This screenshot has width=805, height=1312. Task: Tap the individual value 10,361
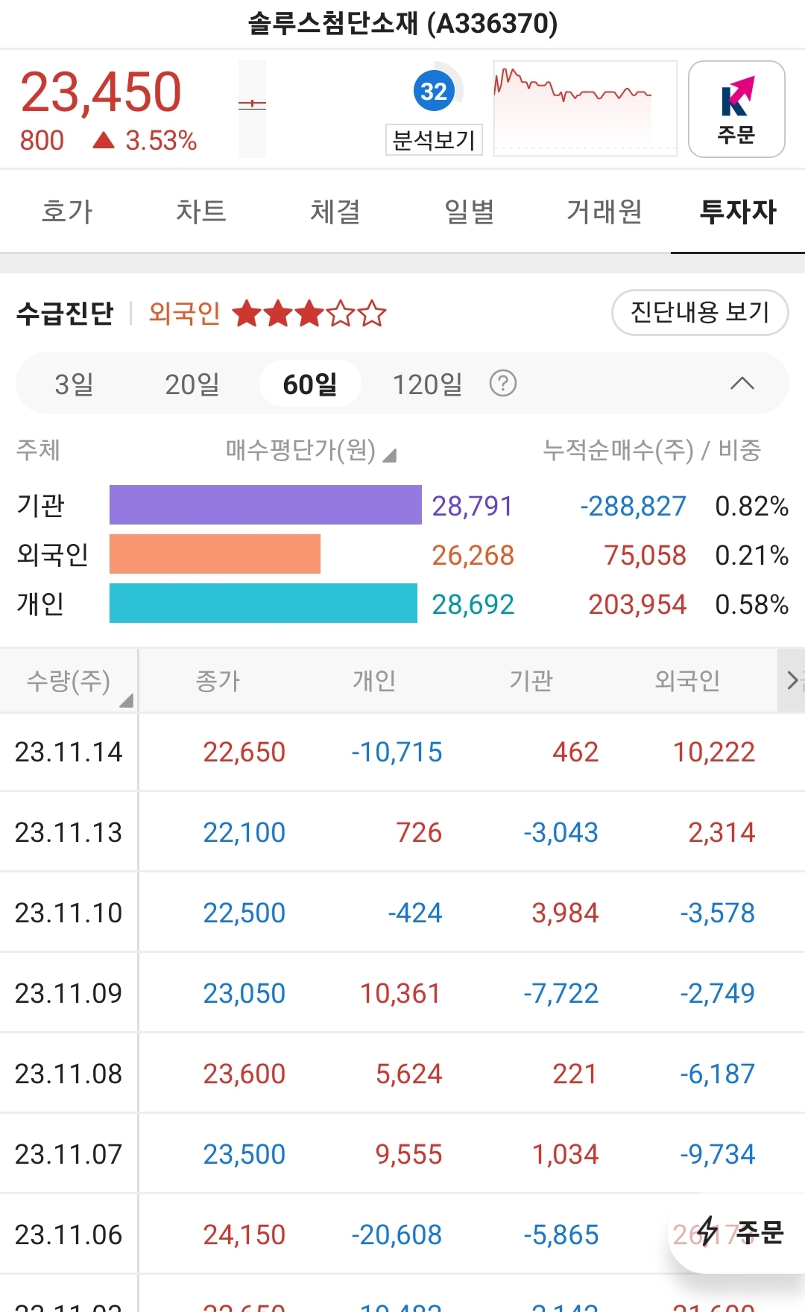[x=401, y=994]
